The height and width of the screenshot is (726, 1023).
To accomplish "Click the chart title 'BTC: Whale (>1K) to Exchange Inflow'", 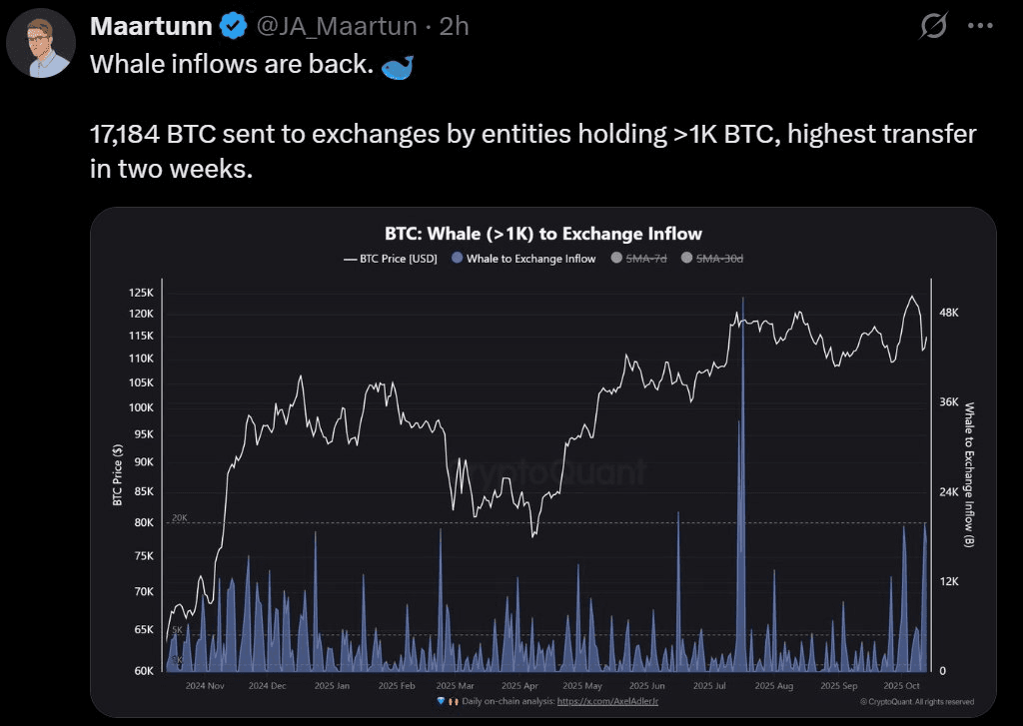I will tap(543, 234).
